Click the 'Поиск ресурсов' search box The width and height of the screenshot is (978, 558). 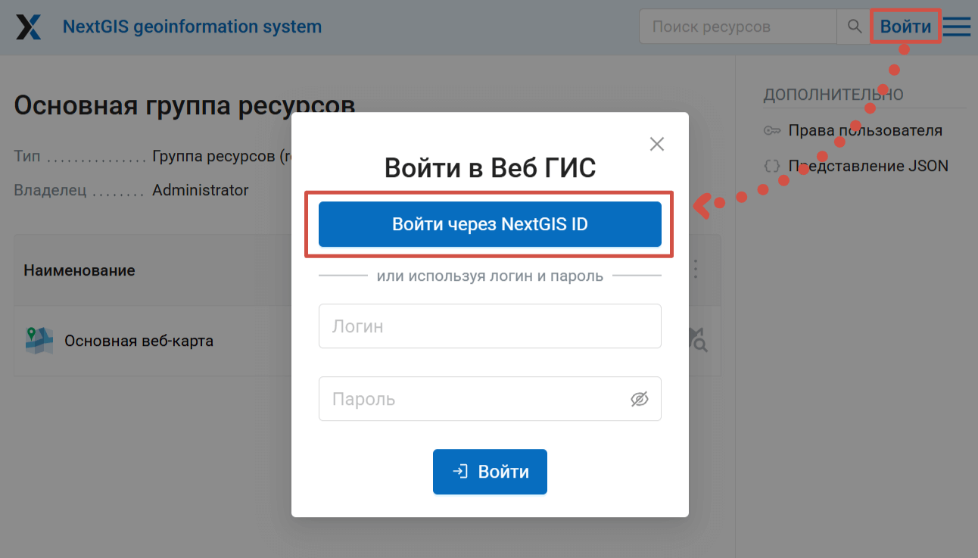738,27
